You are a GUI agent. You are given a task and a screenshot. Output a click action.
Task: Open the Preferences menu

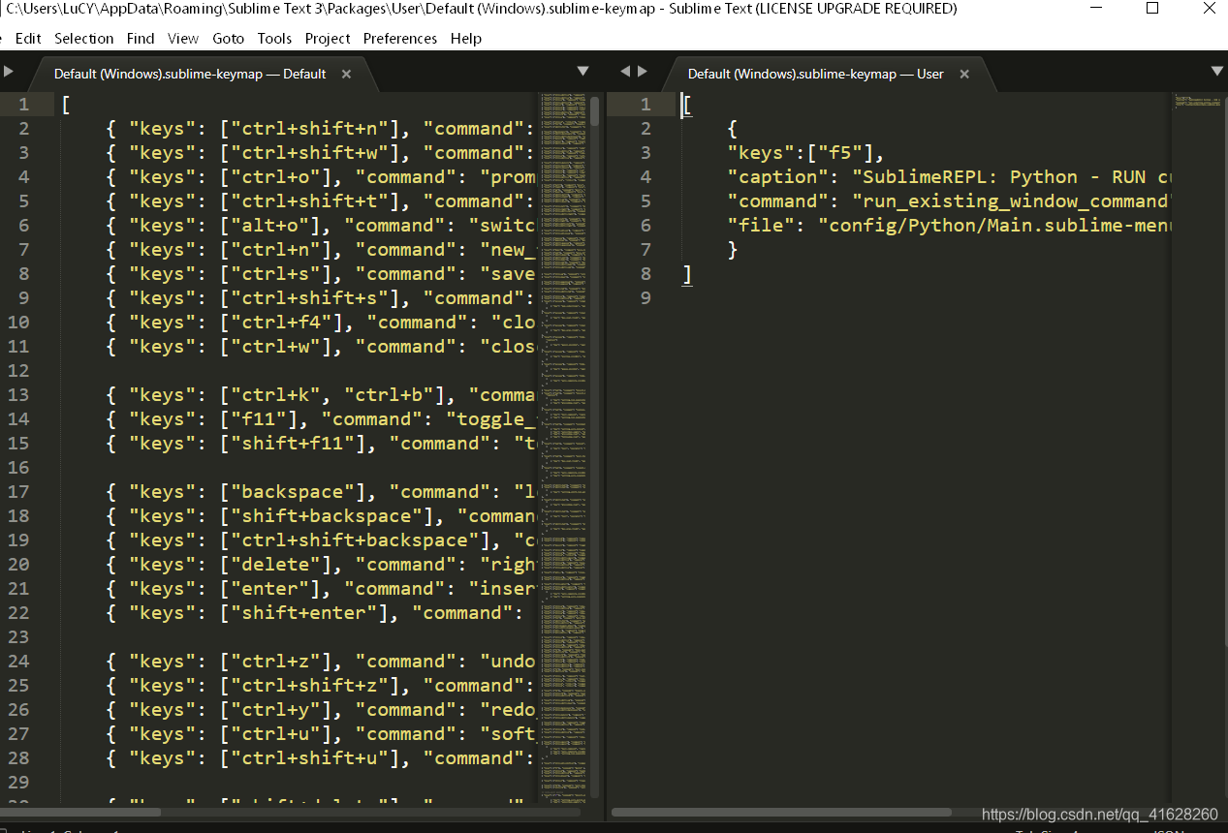pyautogui.click(x=400, y=39)
